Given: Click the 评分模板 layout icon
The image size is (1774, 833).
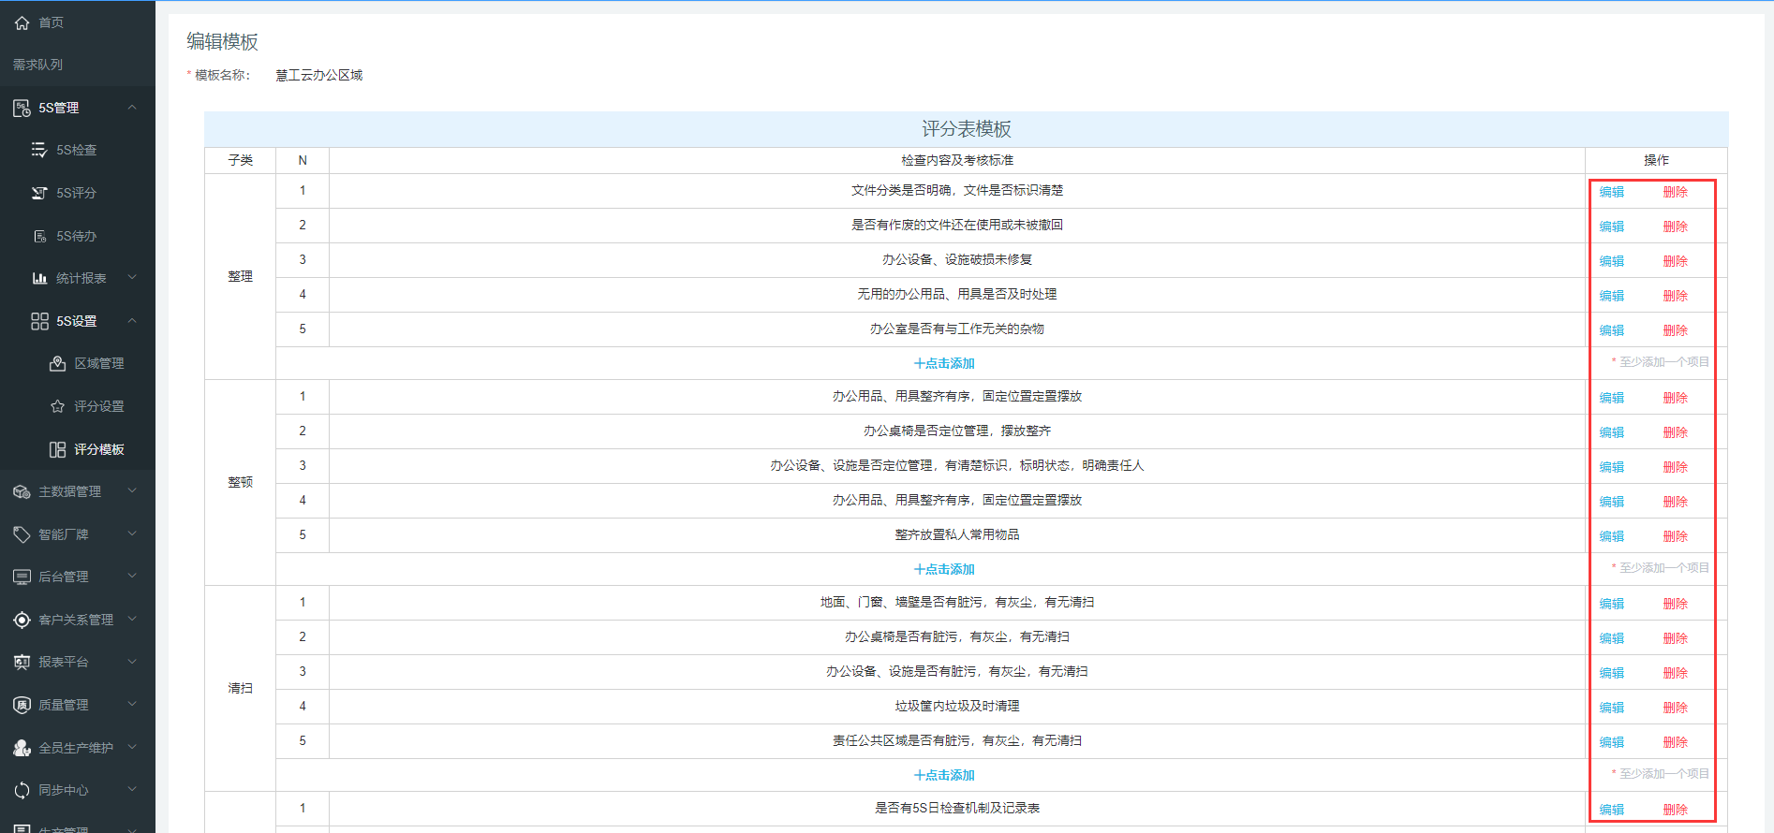Looking at the screenshot, I should 57,449.
